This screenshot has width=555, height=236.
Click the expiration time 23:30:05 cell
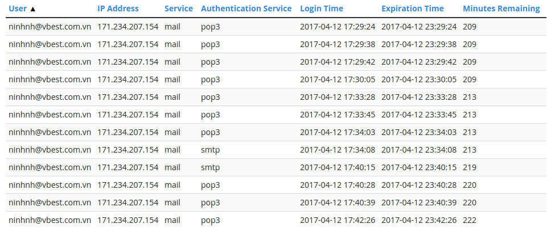(x=419, y=79)
